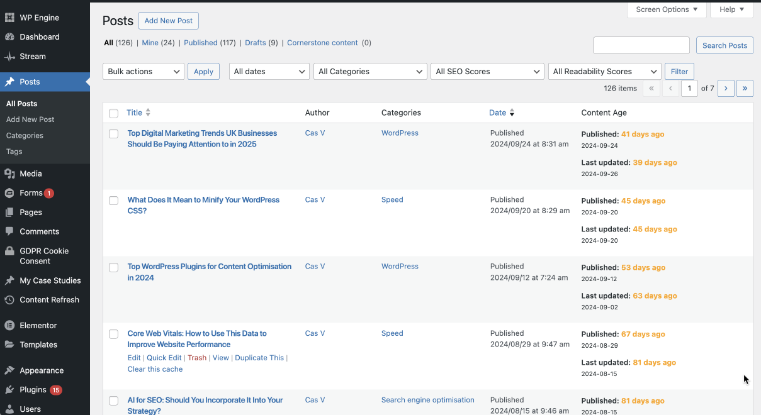Go to the next page of posts
The image size is (761, 415).
pyautogui.click(x=726, y=89)
